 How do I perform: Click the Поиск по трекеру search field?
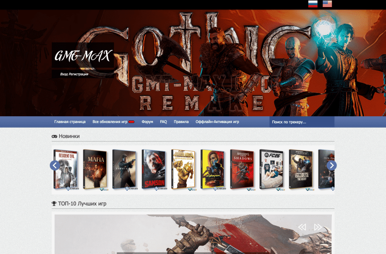click(x=302, y=122)
